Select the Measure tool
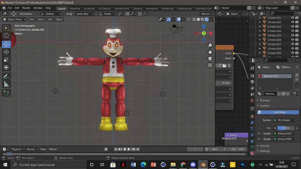301x169 pixels. pos(6,84)
